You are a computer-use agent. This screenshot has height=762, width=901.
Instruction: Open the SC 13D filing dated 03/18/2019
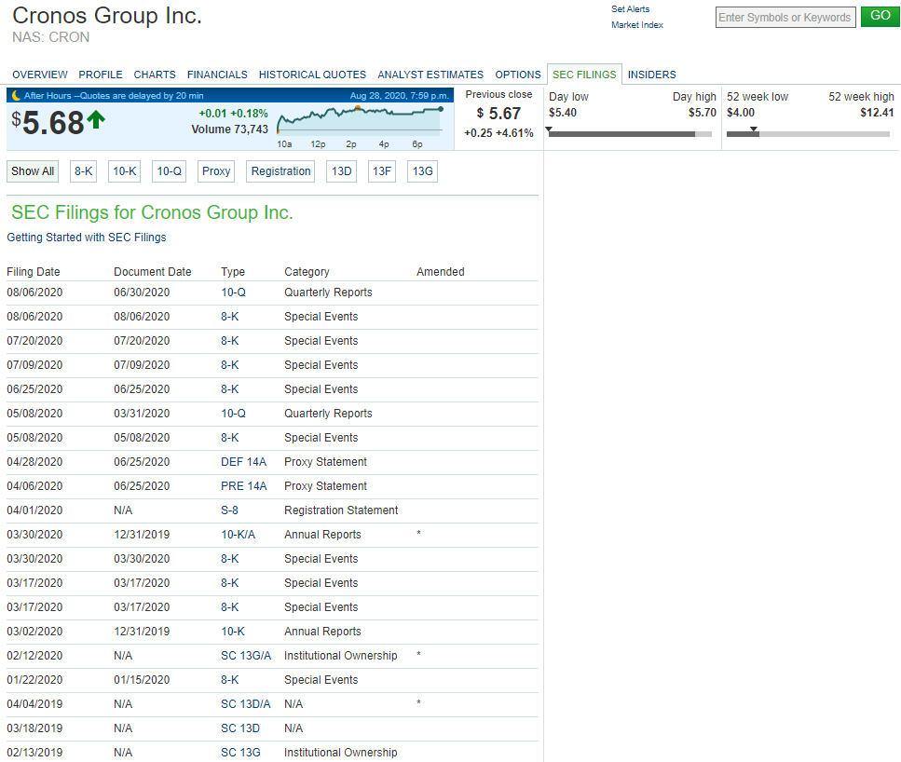[240, 728]
